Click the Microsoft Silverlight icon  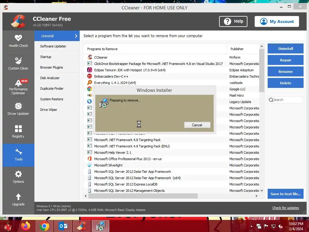[90, 165]
